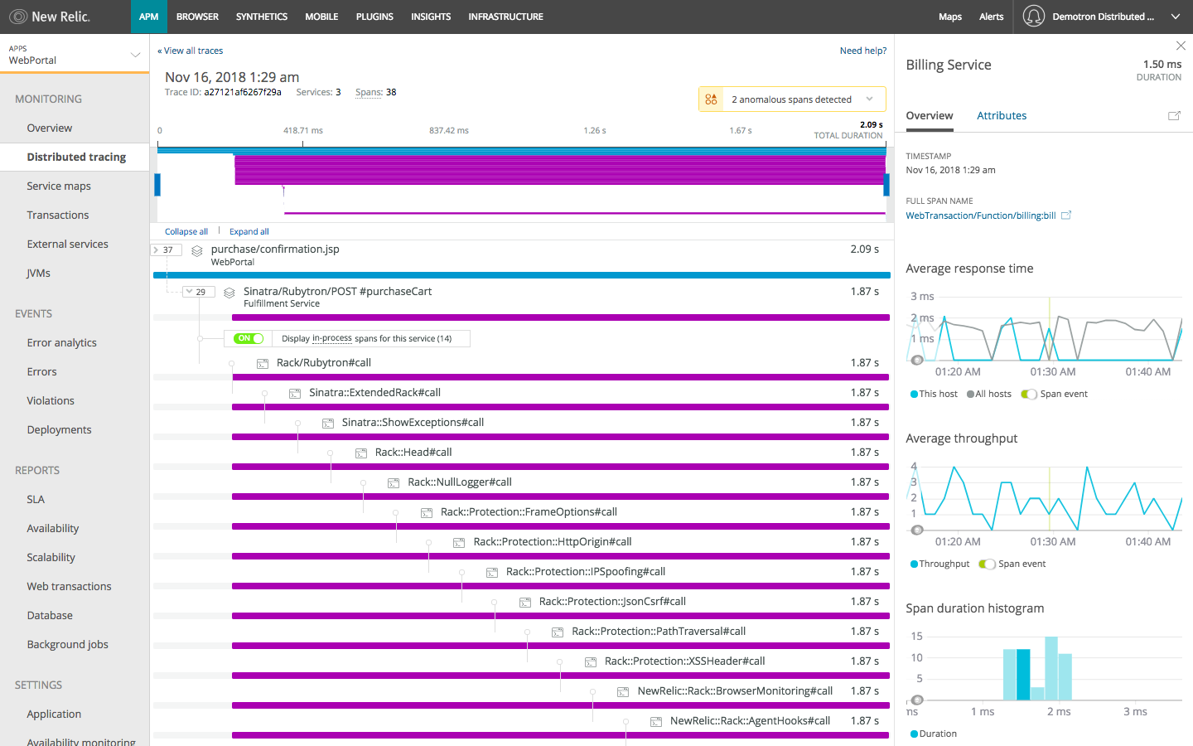Toggle Throughput legend item
The width and height of the screenshot is (1193, 746).
[939, 564]
